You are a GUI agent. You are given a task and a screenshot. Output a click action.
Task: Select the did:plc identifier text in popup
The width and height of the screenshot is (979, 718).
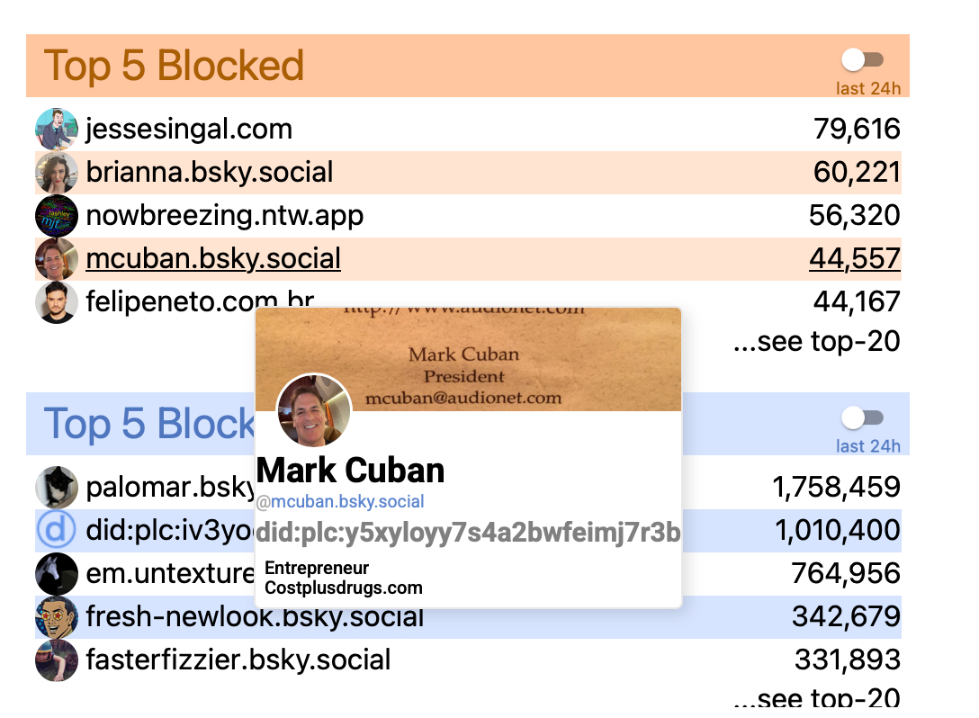pos(468,532)
